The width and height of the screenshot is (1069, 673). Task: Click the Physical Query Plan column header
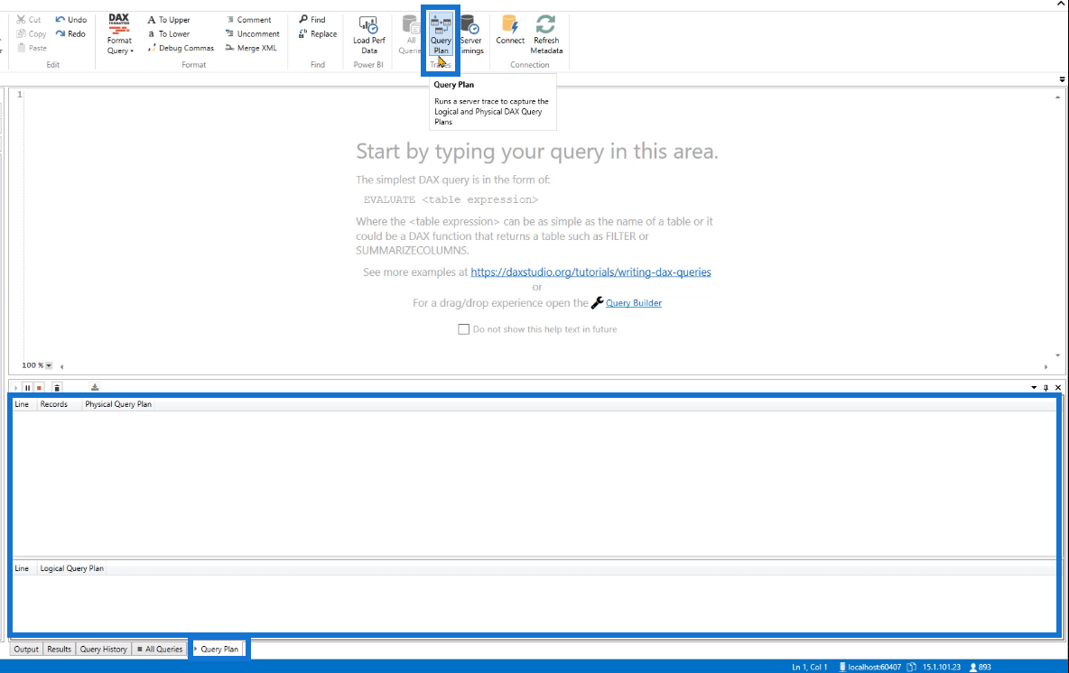(118, 405)
